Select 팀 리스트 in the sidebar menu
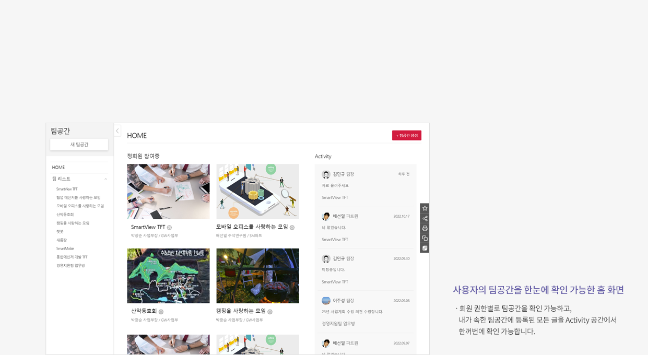Screen dimensions: 648x355 (61, 179)
